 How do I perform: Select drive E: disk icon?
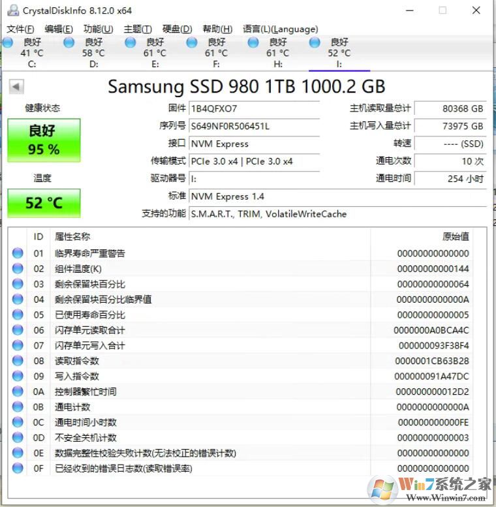[x=130, y=43]
